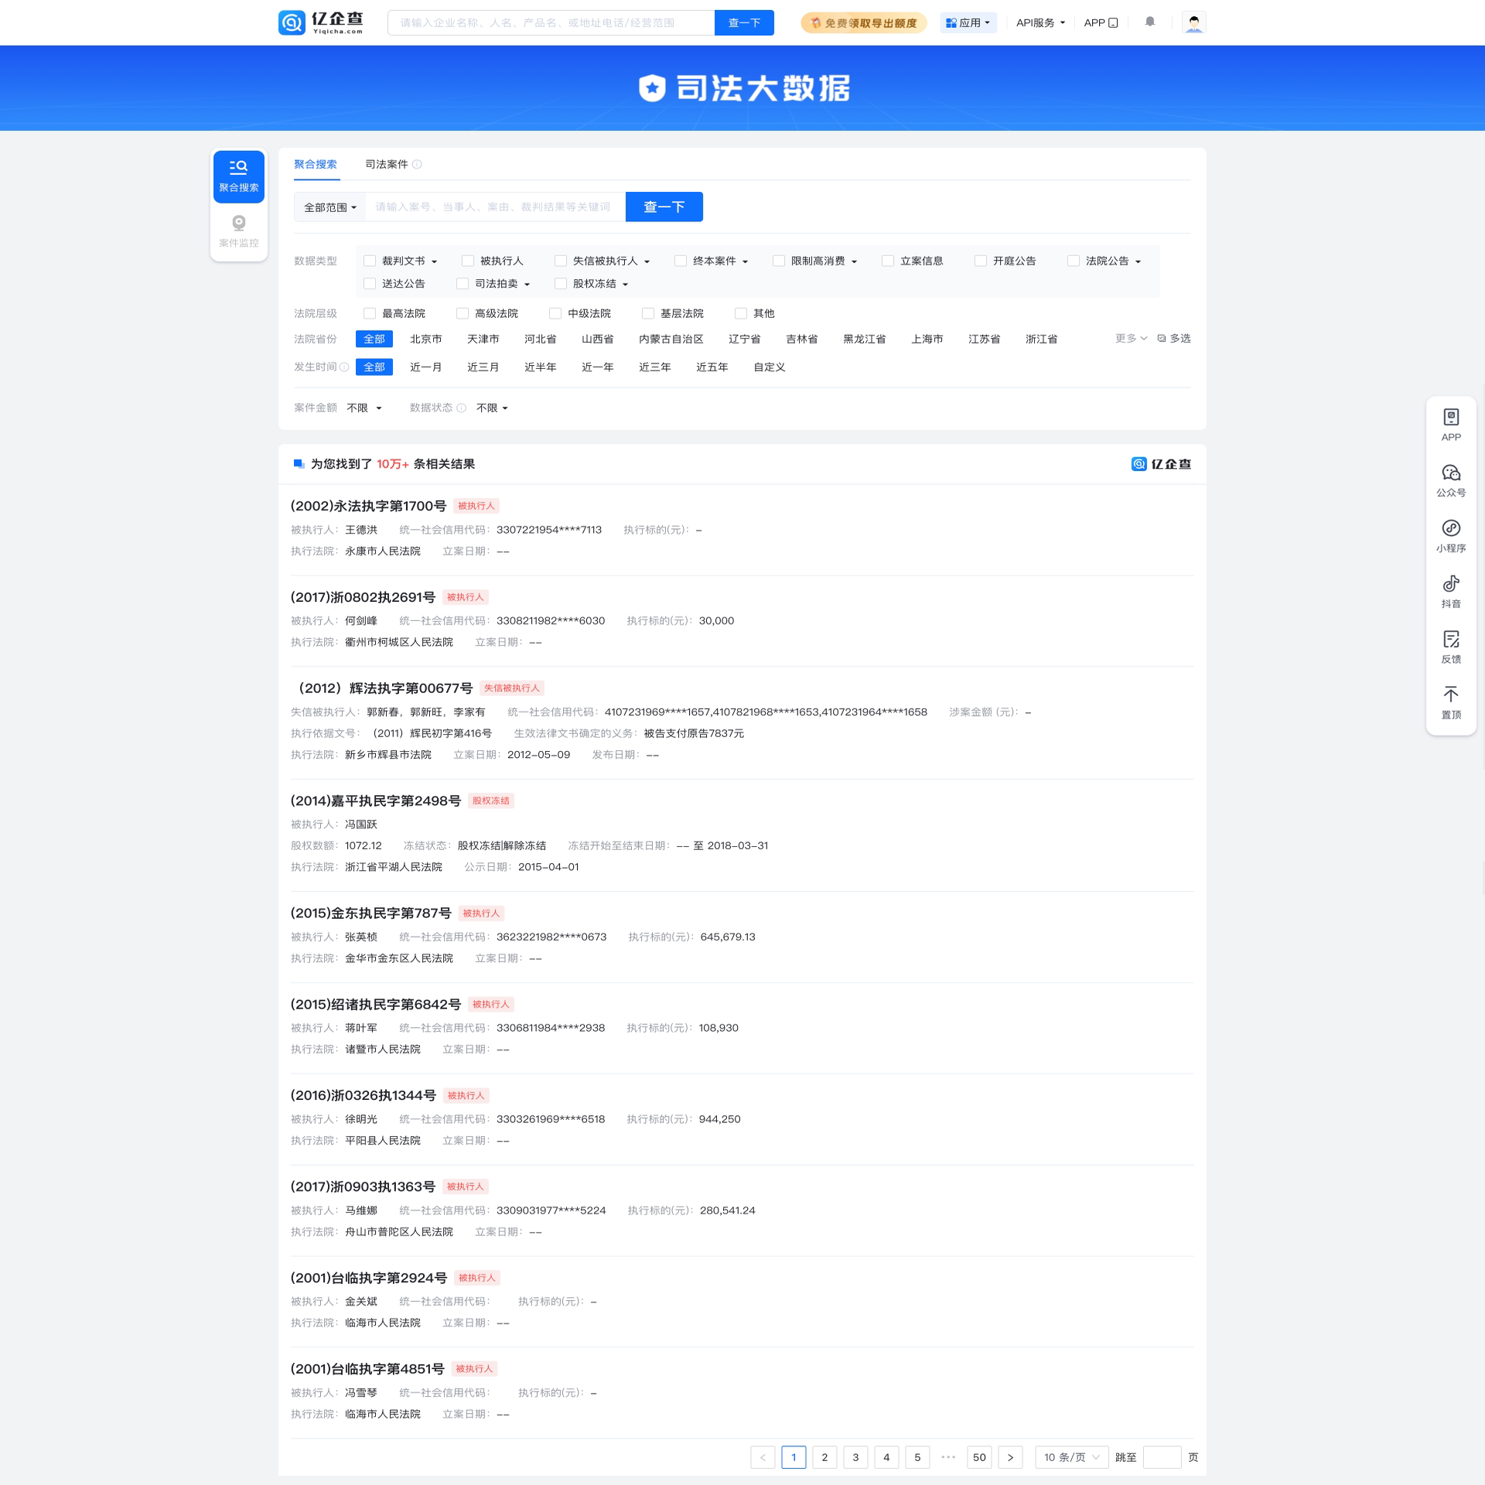
Task: Switch to the 司法案件 tab
Action: pos(386,164)
